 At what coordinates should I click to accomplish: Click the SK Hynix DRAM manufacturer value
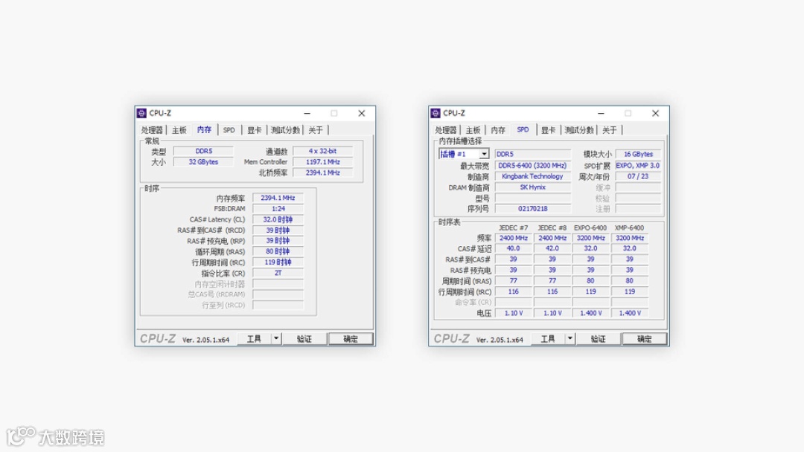pos(533,187)
